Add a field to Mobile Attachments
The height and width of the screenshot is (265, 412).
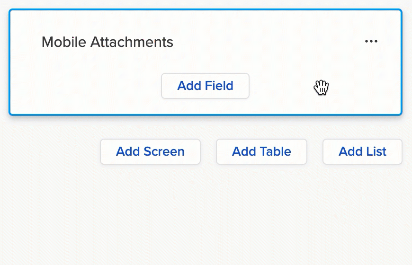205,86
